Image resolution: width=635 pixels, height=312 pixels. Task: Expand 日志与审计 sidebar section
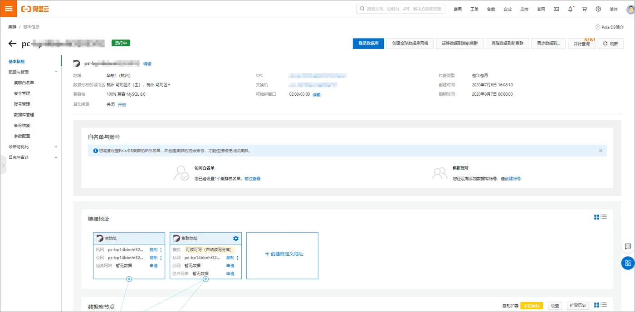(x=56, y=158)
